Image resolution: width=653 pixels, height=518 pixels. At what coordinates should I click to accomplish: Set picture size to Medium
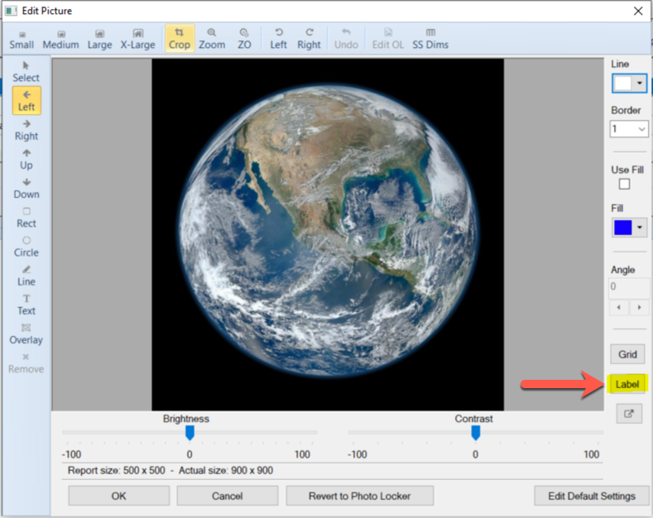[x=60, y=38]
